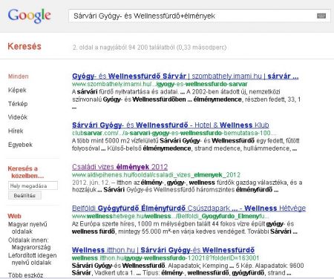Select Lefordított idegen nyelvű oldalak
This screenshot has width=334, height=279.
click(32, 259)
